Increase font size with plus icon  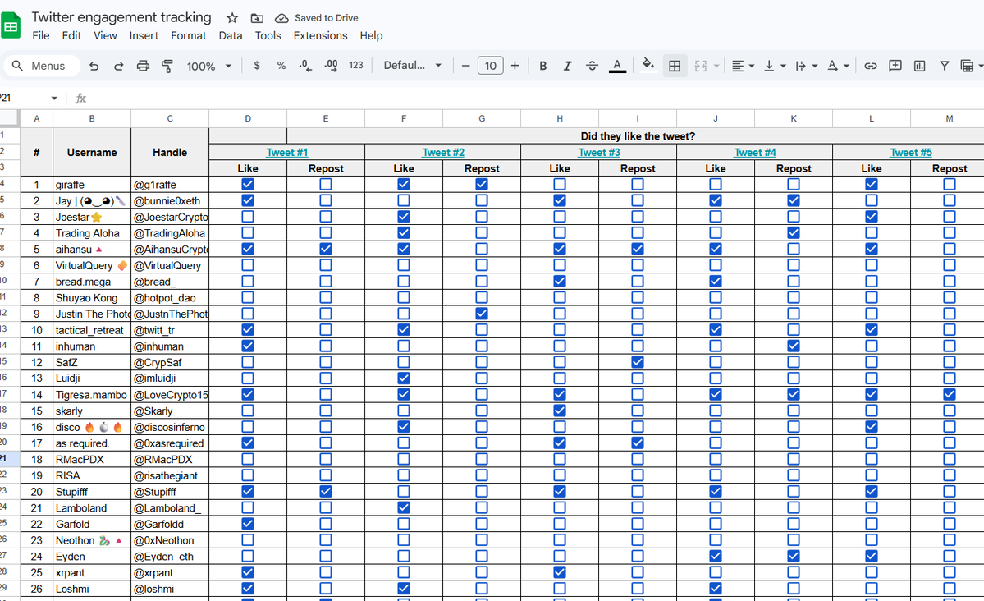click(515, 66)
